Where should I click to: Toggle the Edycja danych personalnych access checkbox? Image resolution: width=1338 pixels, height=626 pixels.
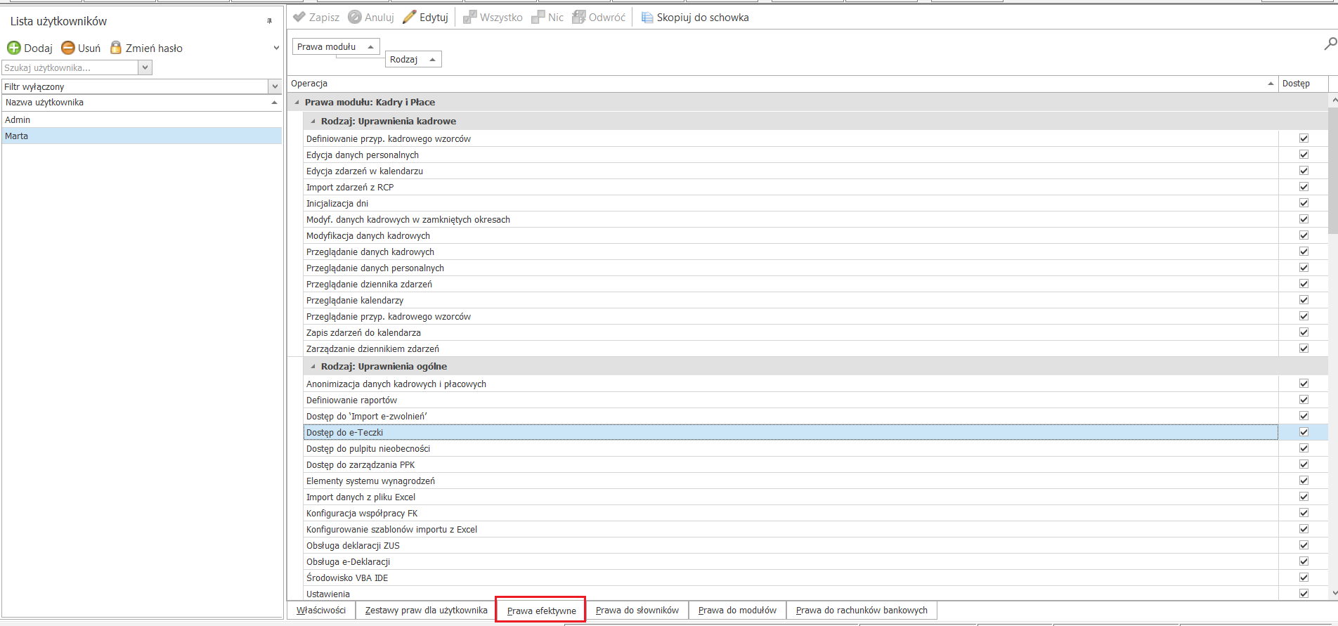pyautogui.click(x=1304, y=155)
